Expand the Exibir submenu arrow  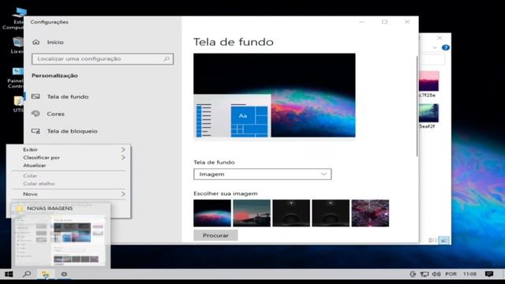click(123, 150)
